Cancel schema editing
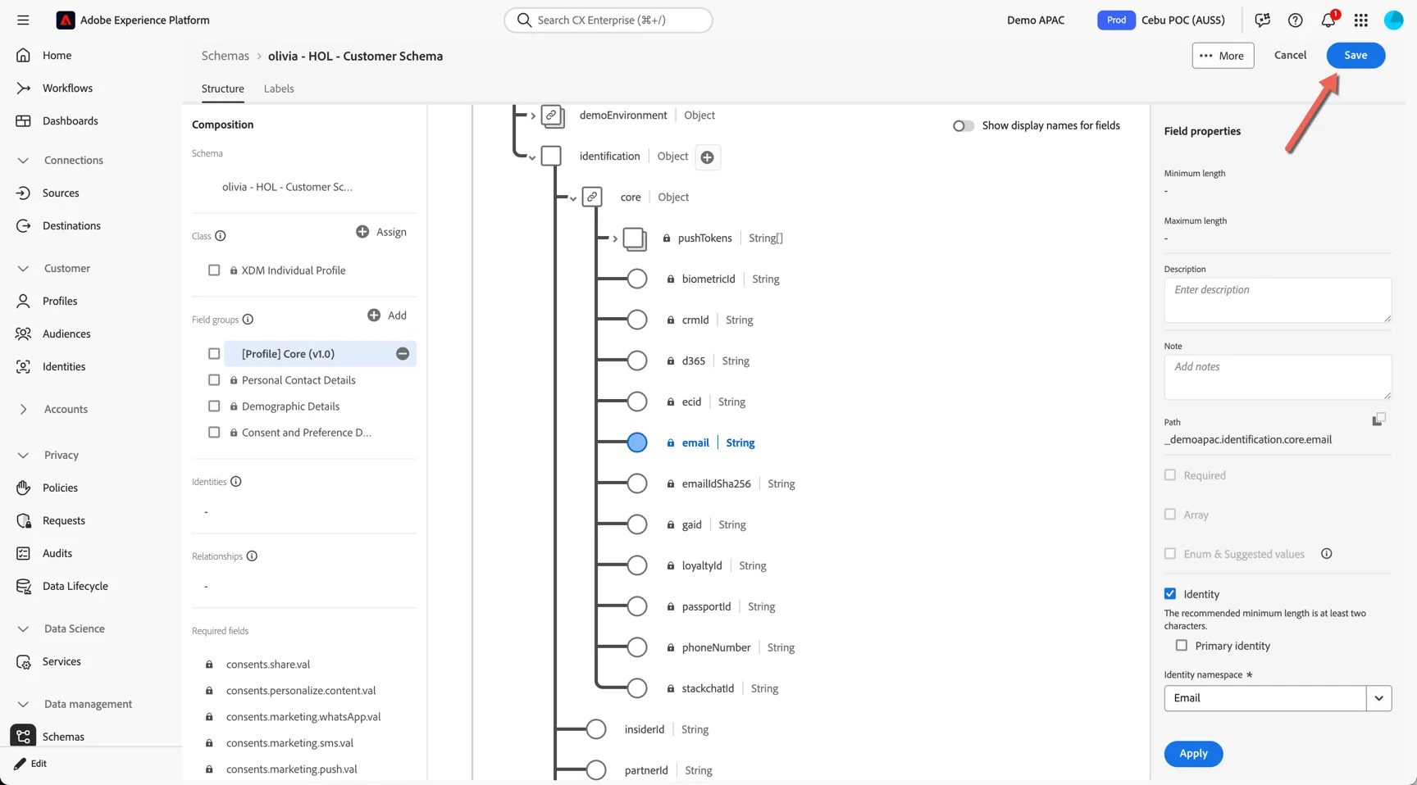Screen dimensions: 1417x785 pyautogui.click(x=1290, y=55)
